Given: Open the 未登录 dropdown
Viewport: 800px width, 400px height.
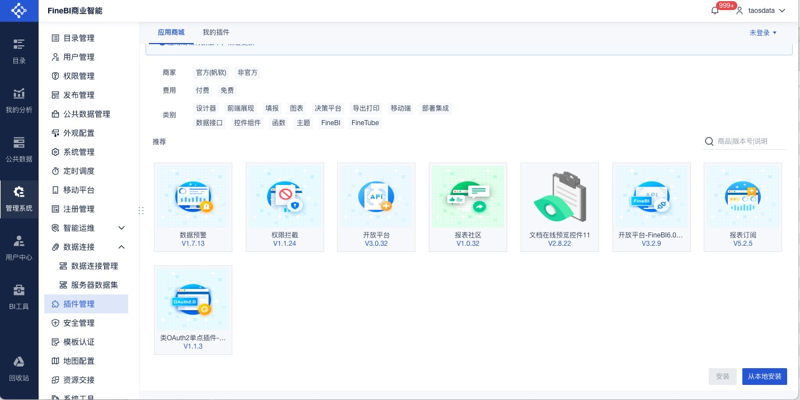Looking at the screenshot, I should click(763, 33).
